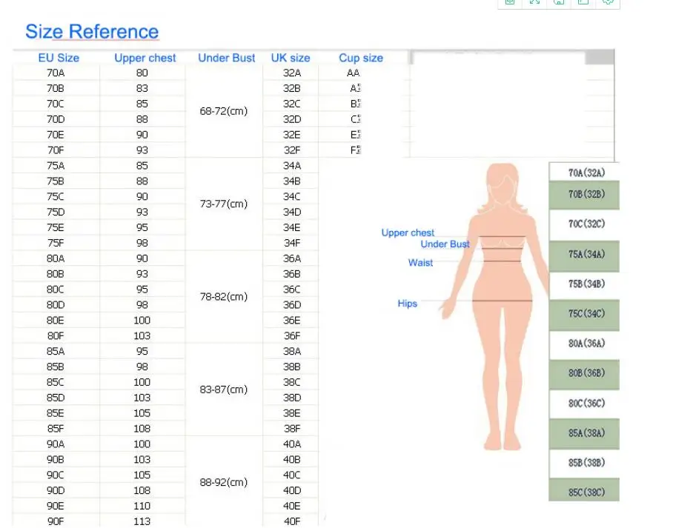Click the Upper chest label beside body figure

[x=408, y=233]
